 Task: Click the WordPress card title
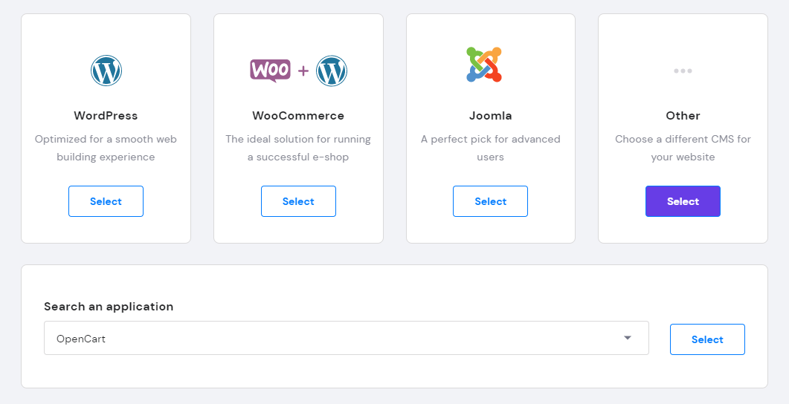point(106,116)
